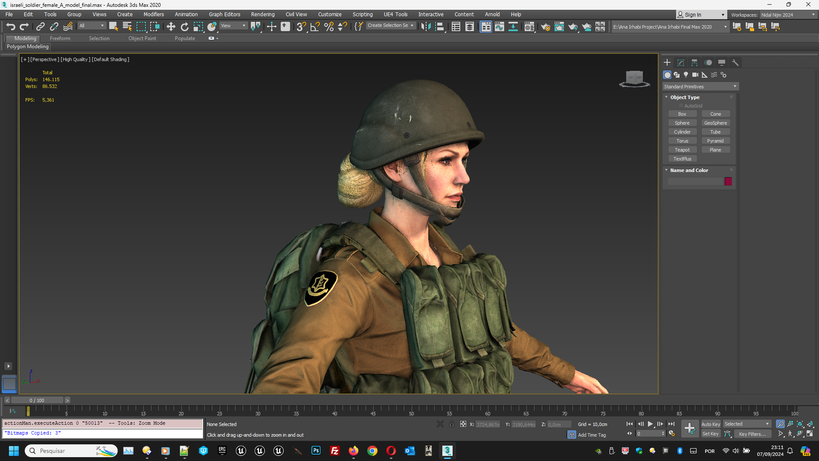Click the Mirror tool icon
The height and width of the screenshot is (461, 819).
click(426, 26)
